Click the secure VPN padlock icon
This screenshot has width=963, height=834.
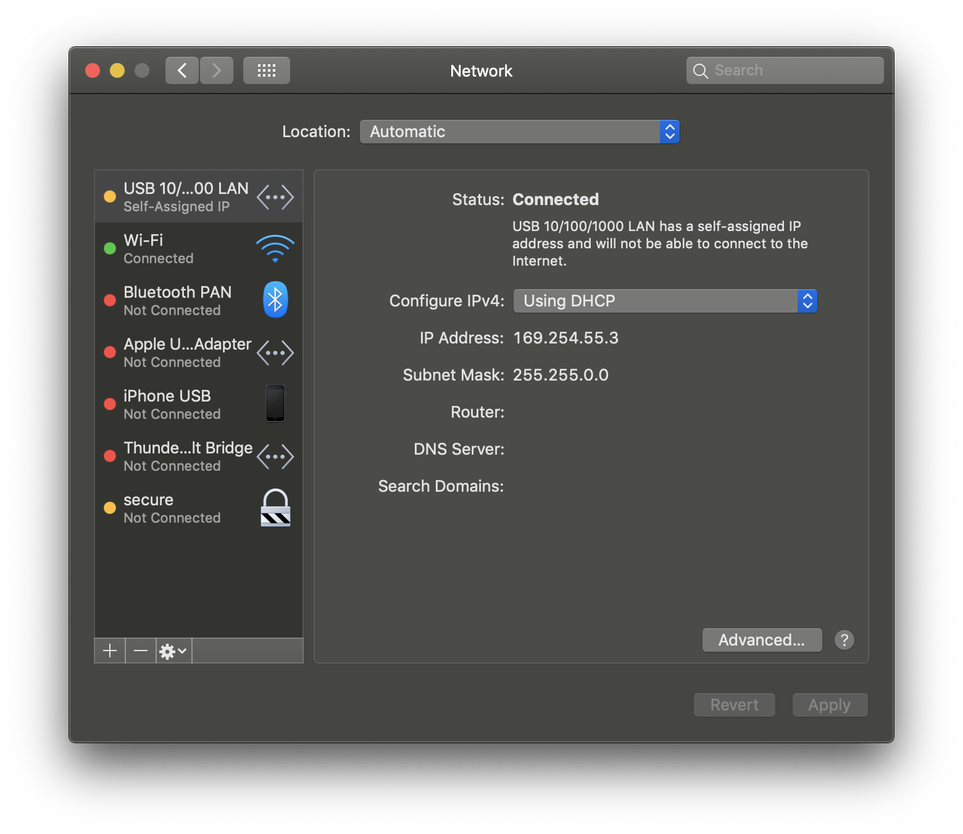pyautogui.click(x=275, y=507)
